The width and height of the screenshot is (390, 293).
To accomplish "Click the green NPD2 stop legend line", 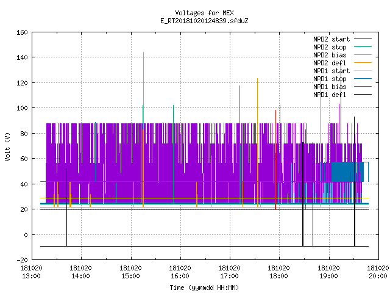I will (x=363, y=47).
